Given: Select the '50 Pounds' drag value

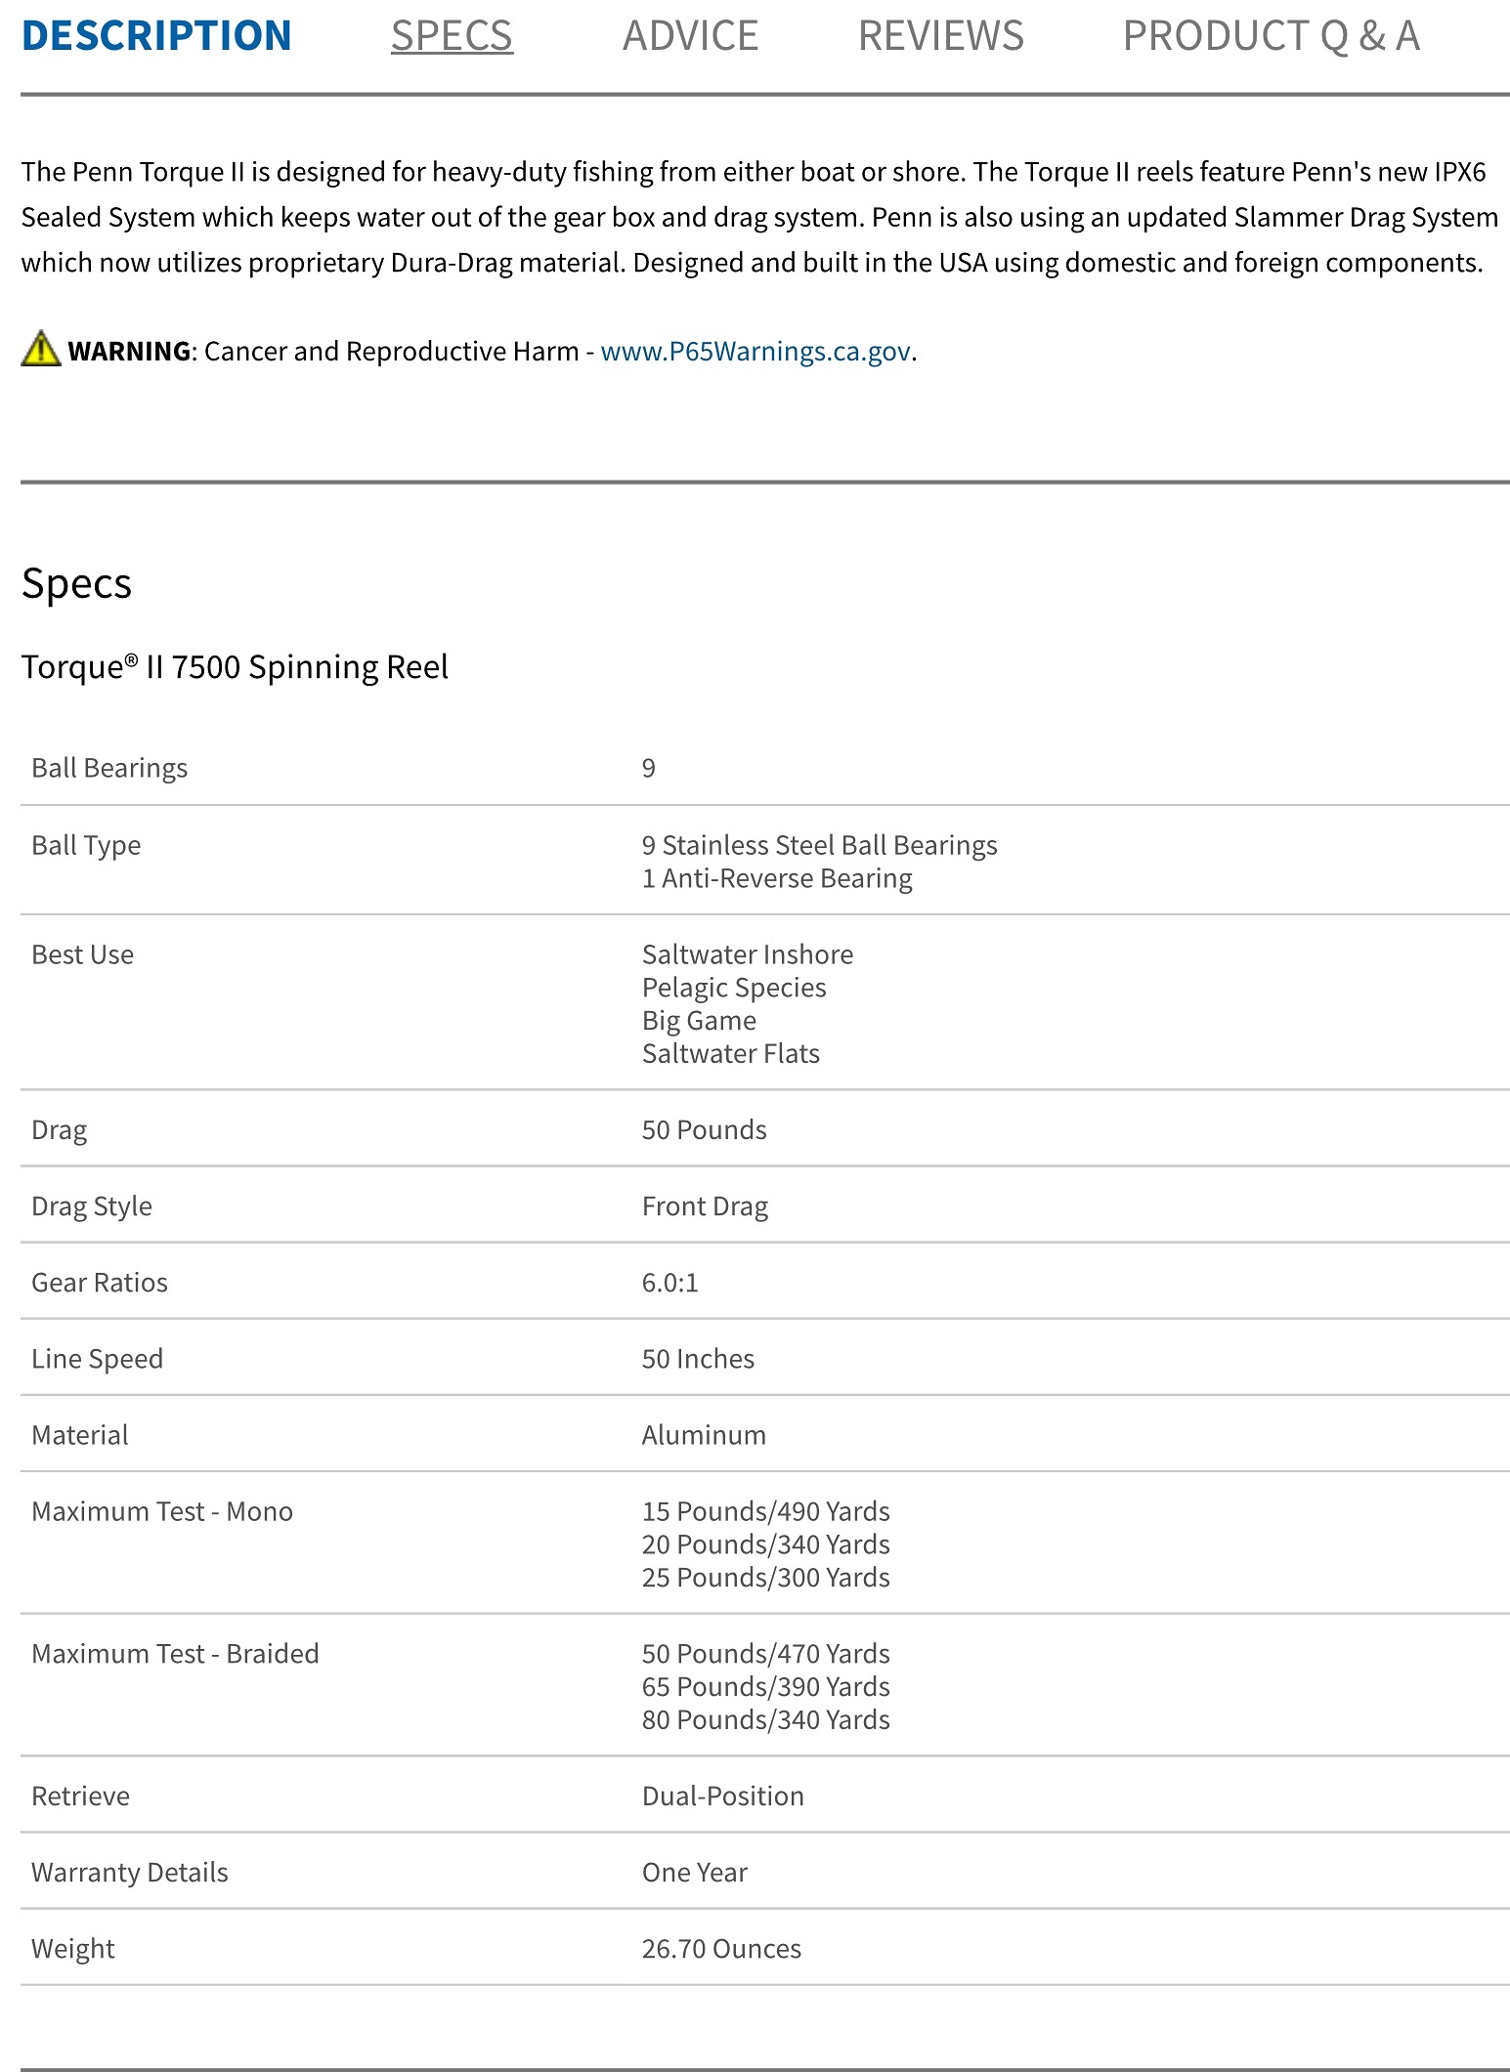Looking at the screenshot, I should pos(704,1130).
